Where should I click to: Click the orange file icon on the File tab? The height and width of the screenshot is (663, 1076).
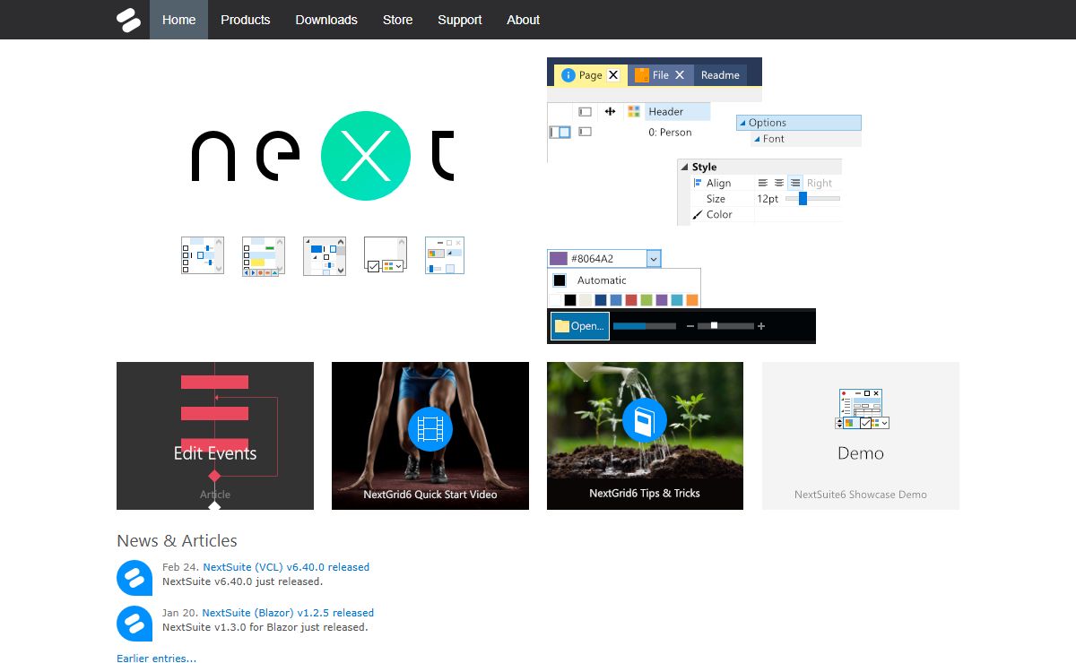(x=641, y=75)
